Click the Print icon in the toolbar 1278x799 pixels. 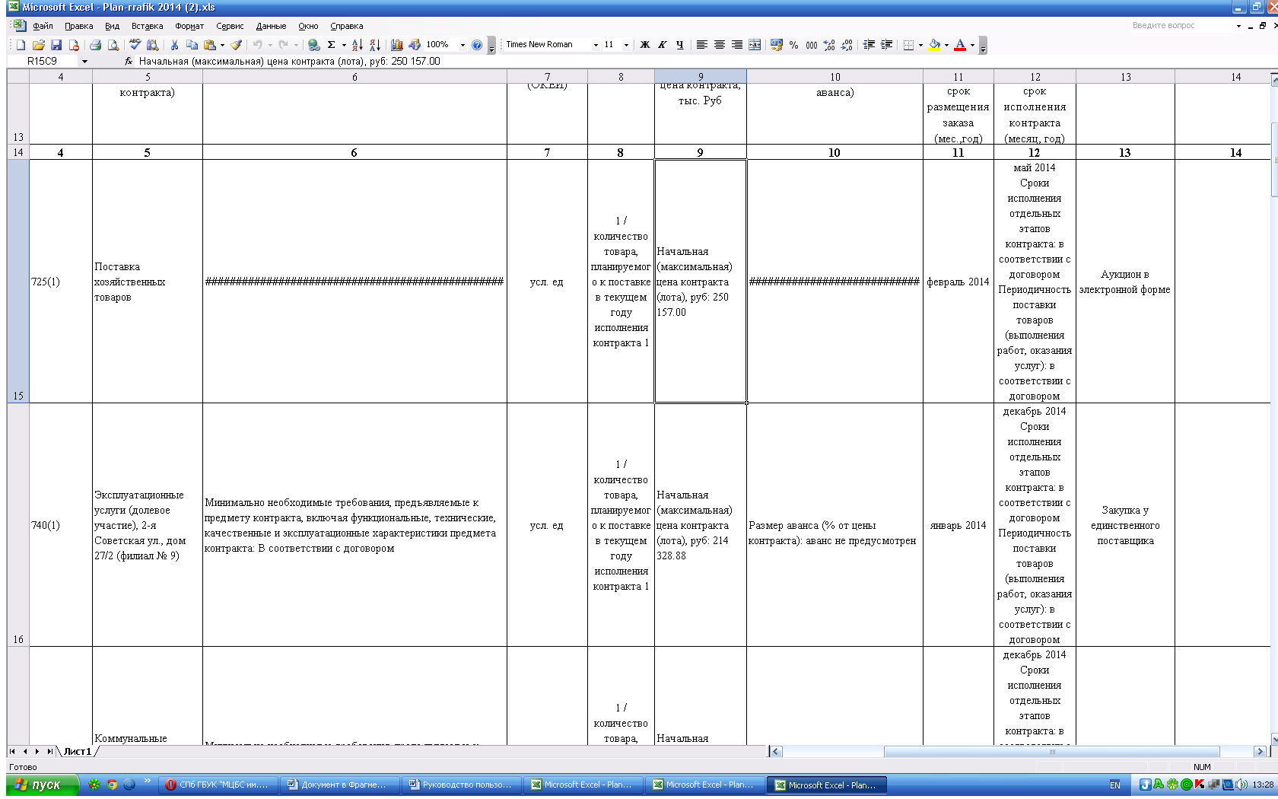tap(95, 45)
